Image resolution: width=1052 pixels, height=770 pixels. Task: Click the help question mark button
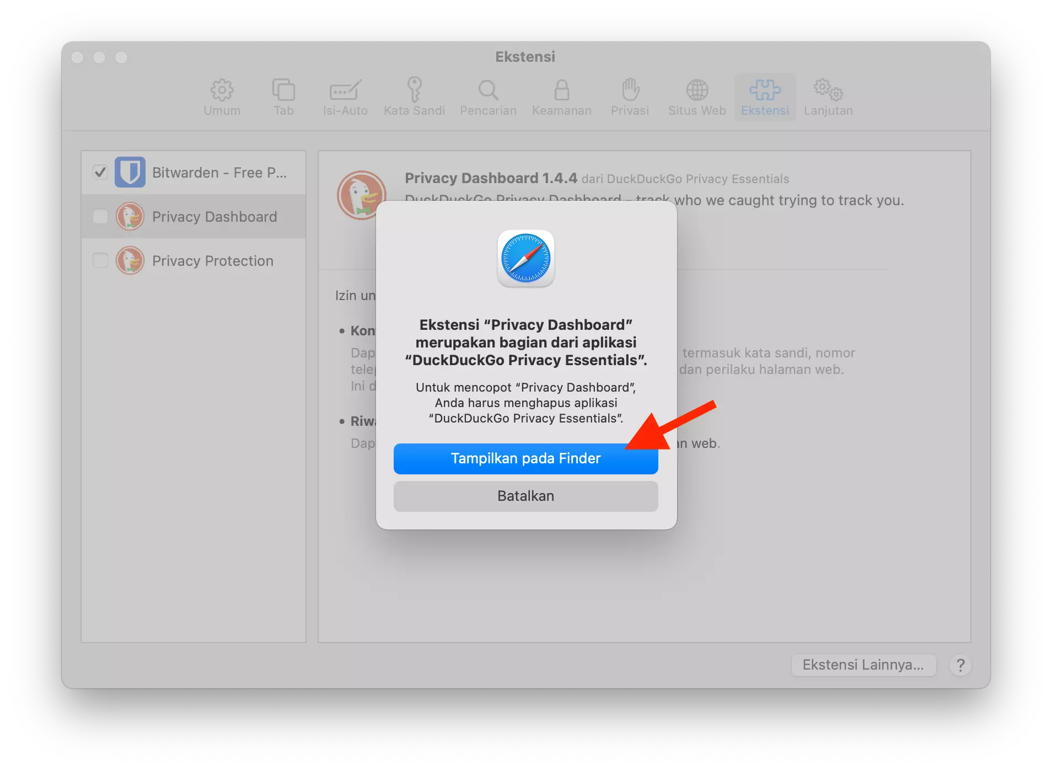click(961, 665)
